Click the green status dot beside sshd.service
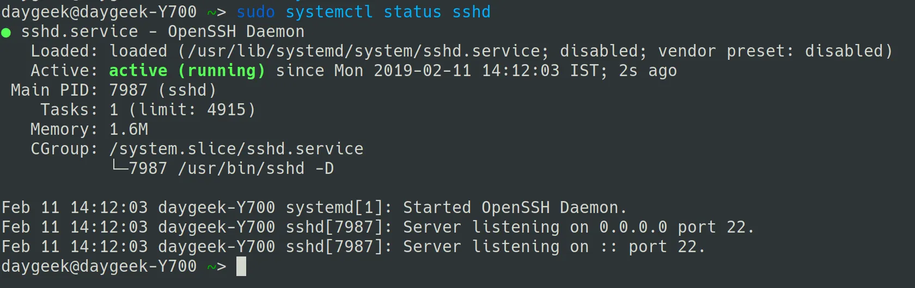The height and width of the screenshot is (288, 915). (x=6, y=33)
